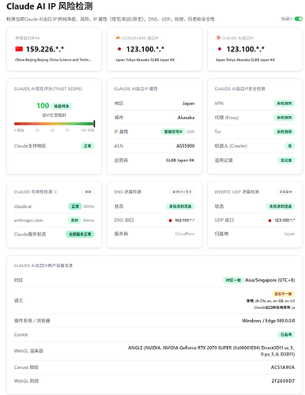This screenshot has width=305, height=395.
Task: Click Canvas fingerprint AC51A90A
Action: pos(283,367)
